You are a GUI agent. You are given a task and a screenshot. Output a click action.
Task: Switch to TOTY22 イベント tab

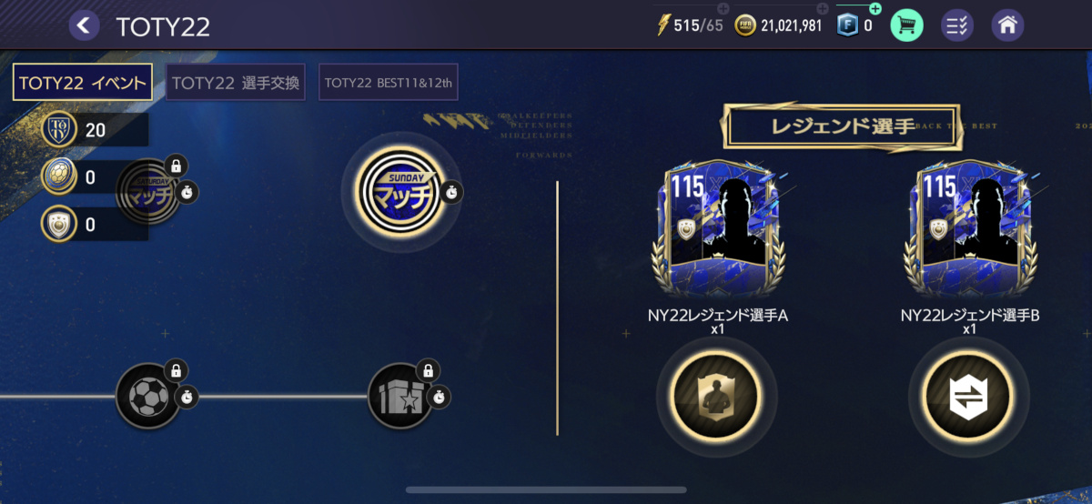(x=82, y=83)
